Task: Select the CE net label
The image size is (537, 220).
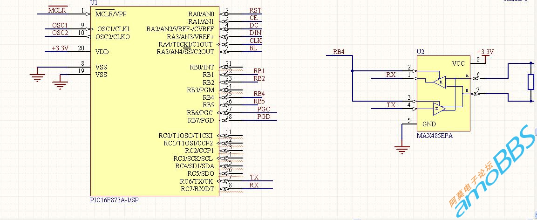Action: 253,18
